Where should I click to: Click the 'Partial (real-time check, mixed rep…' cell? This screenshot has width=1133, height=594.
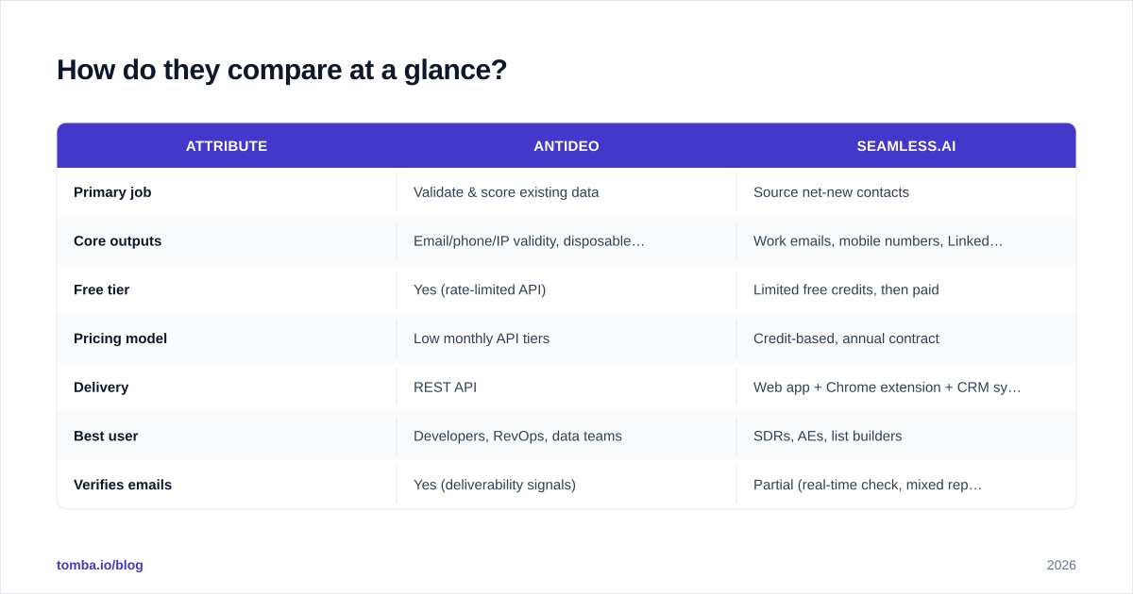click(x=868, y=485)
